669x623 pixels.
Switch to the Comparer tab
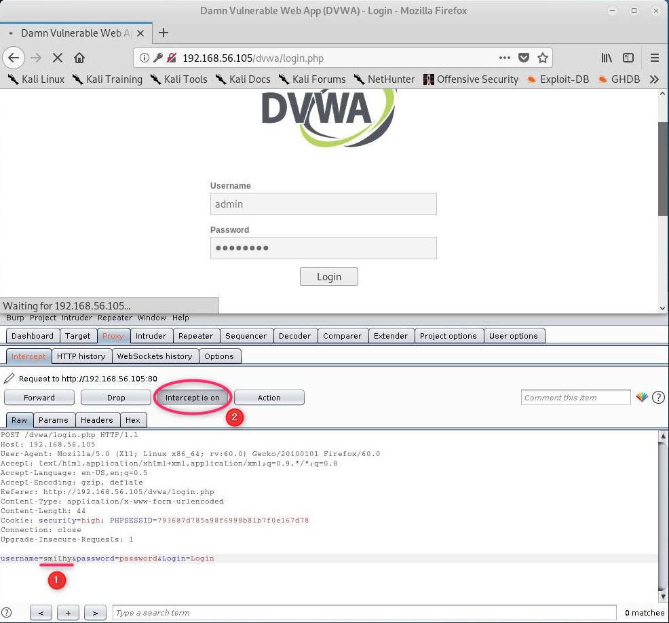click(x=342, y=336)
